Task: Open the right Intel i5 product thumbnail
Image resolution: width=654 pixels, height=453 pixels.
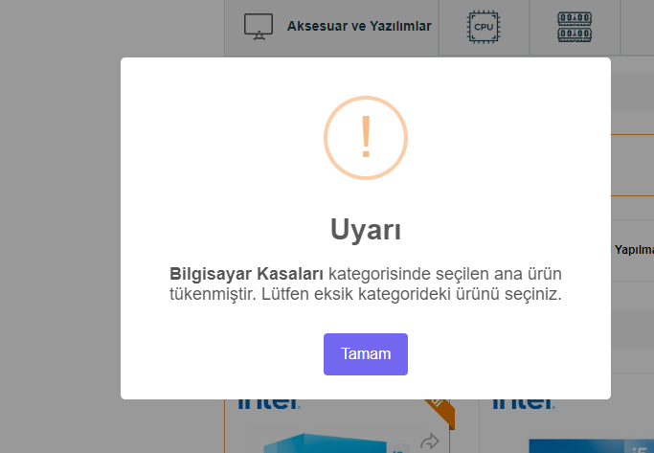Action: 590,445
